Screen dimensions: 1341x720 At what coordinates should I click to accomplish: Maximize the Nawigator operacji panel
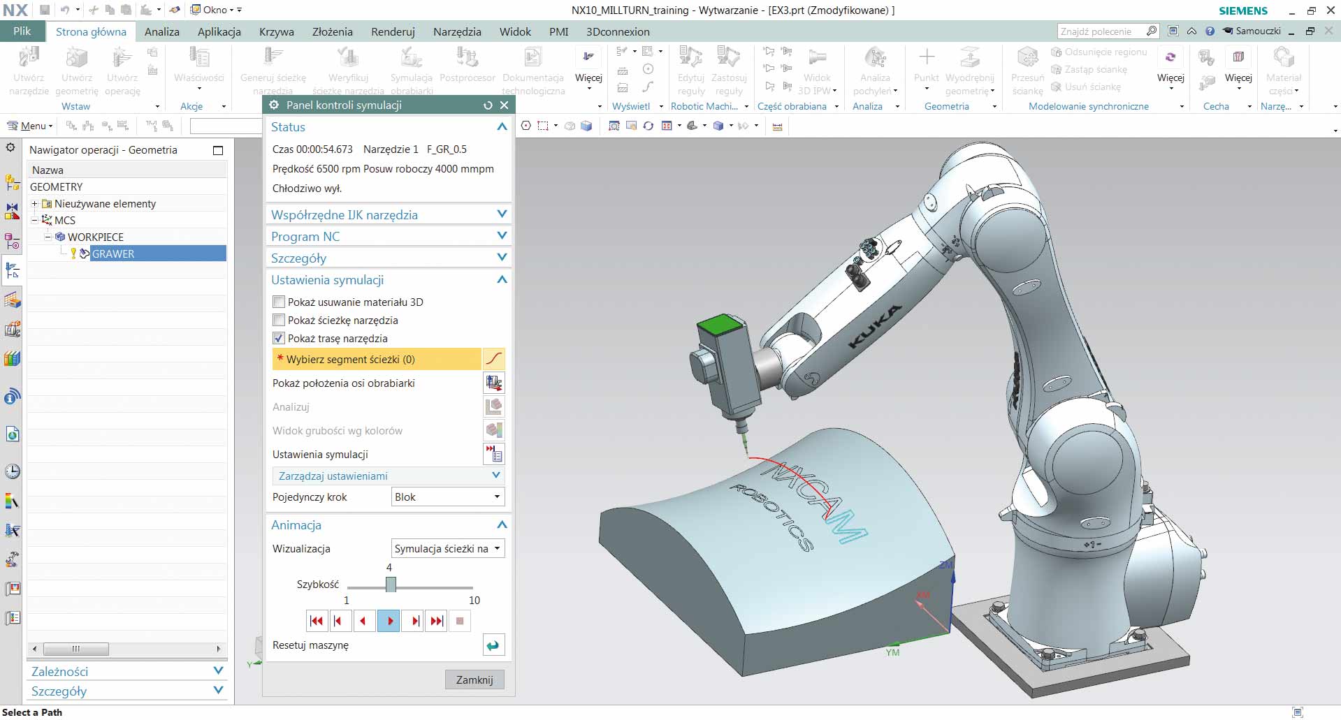pyautogui.click(x=218, y=150)
